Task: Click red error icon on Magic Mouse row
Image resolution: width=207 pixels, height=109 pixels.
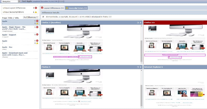Action: pos(37,27)
